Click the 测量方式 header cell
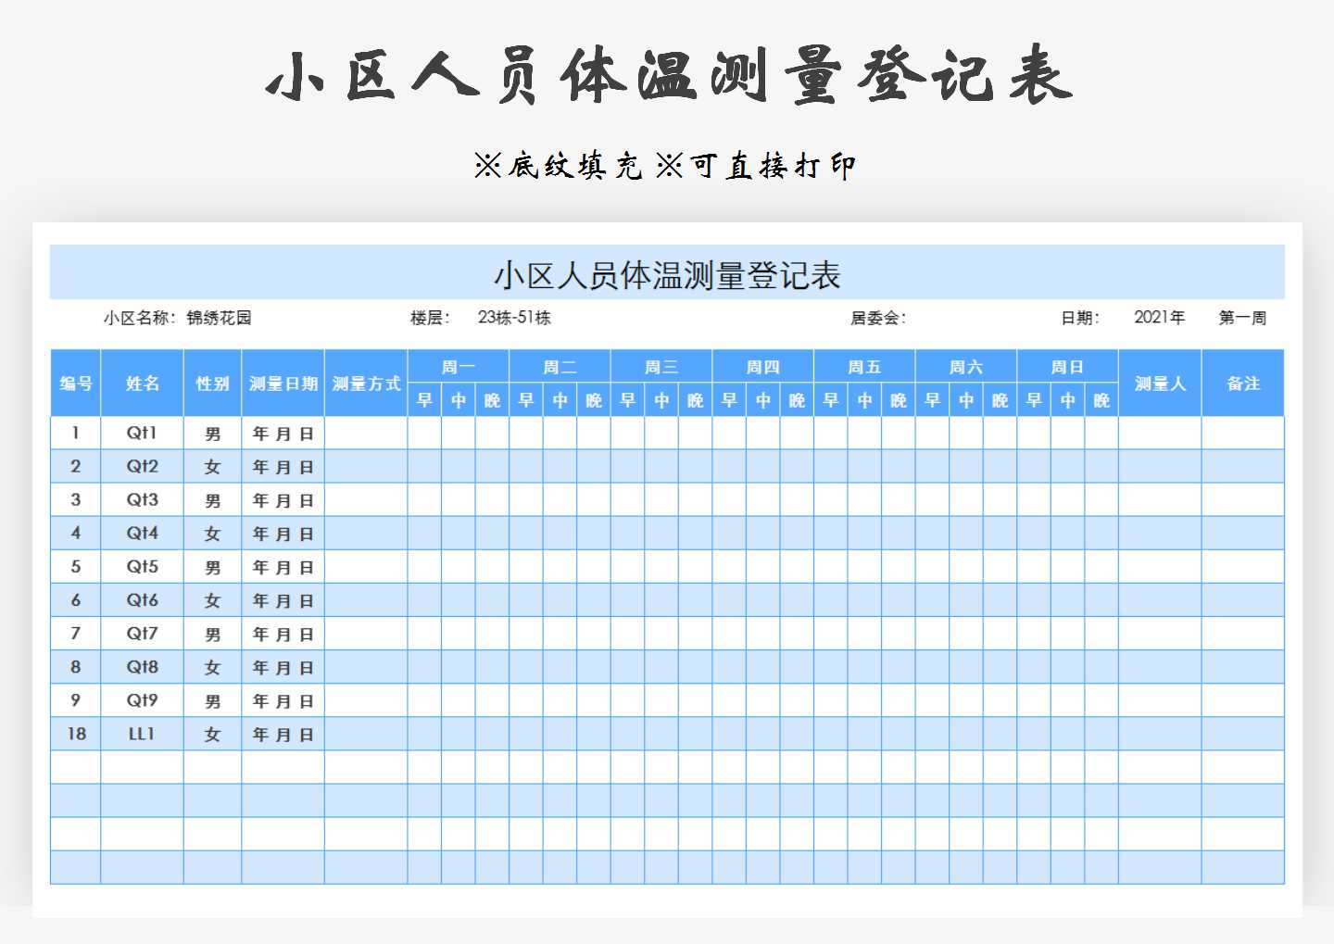The width and height of the screenshot is (1334, 944). point(365,383)
